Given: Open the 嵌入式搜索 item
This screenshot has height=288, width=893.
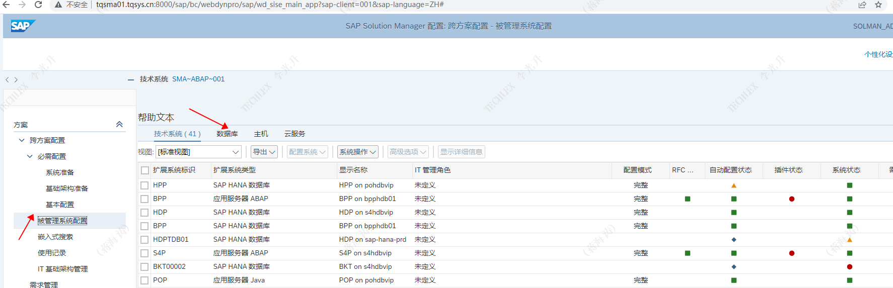Looking at the screenshot, I should click(55, 237).
